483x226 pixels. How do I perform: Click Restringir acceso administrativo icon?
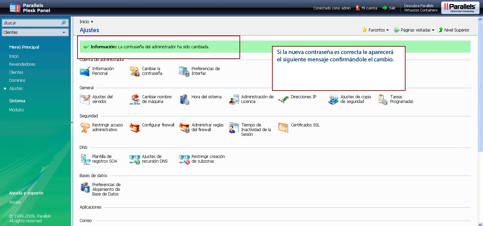(x=85, y=127)
